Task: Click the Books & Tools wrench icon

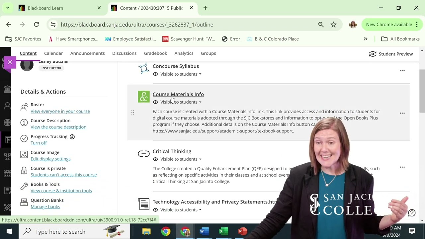Action: point(24,187)
